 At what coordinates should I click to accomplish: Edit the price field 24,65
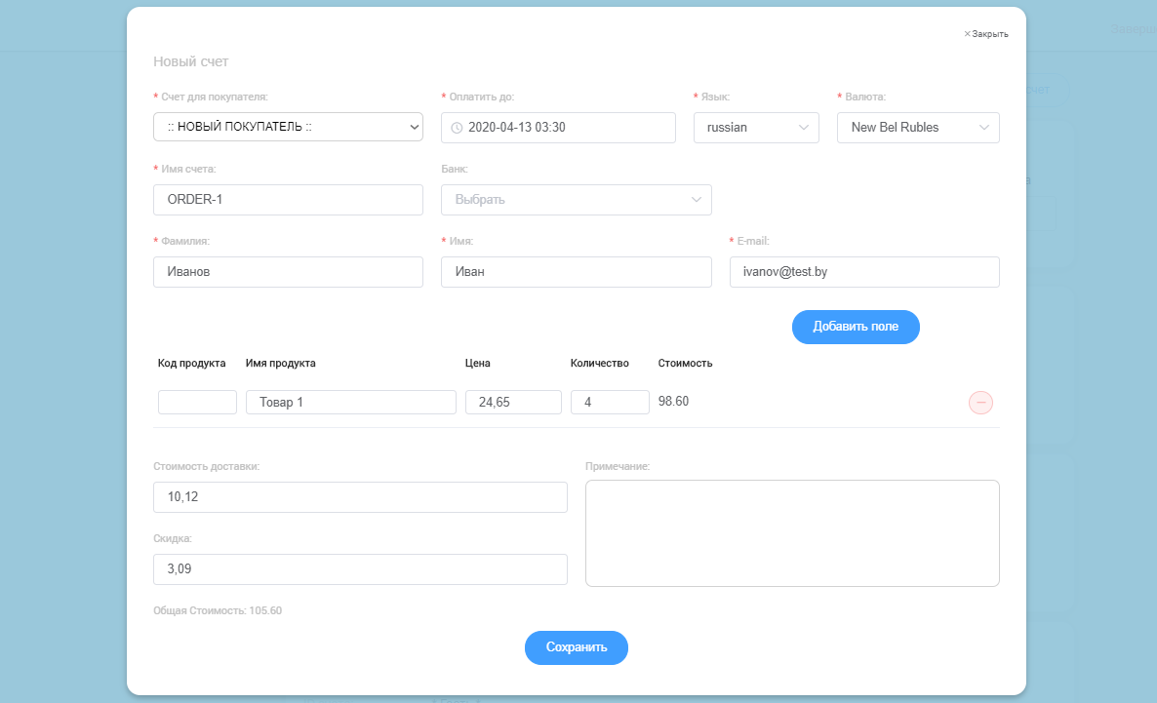tap(513, 402)
